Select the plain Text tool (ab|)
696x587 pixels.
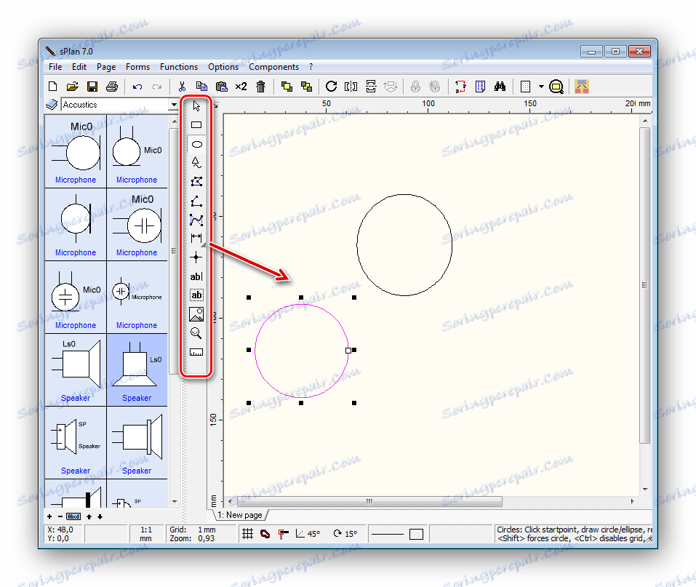click(x=196, y=276)
